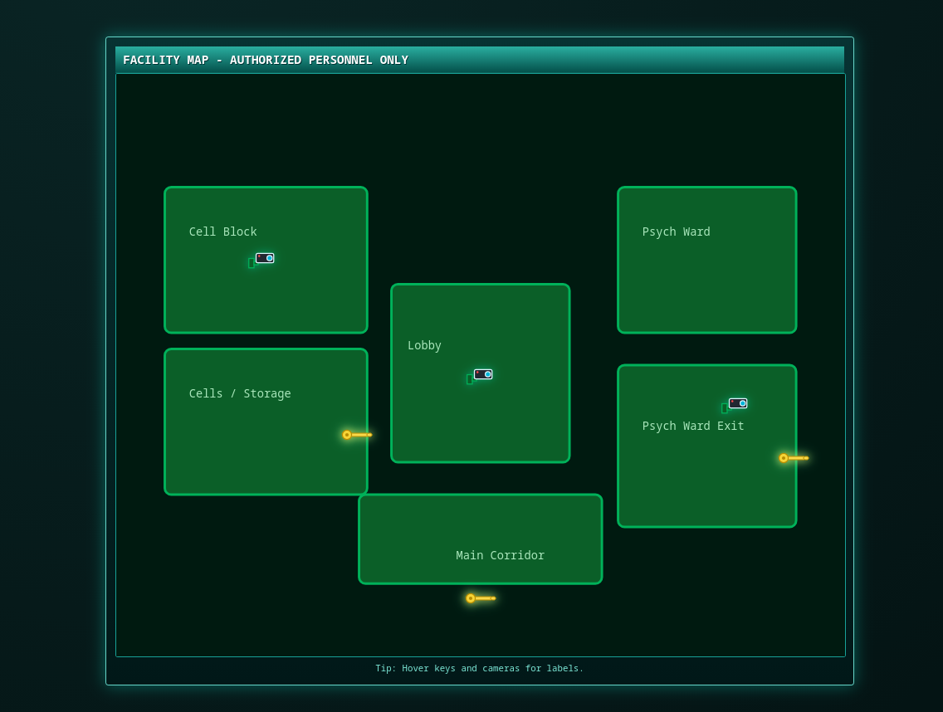Click the "Main Corridor" text label
The image size is (943, 712).
(500, 555)
